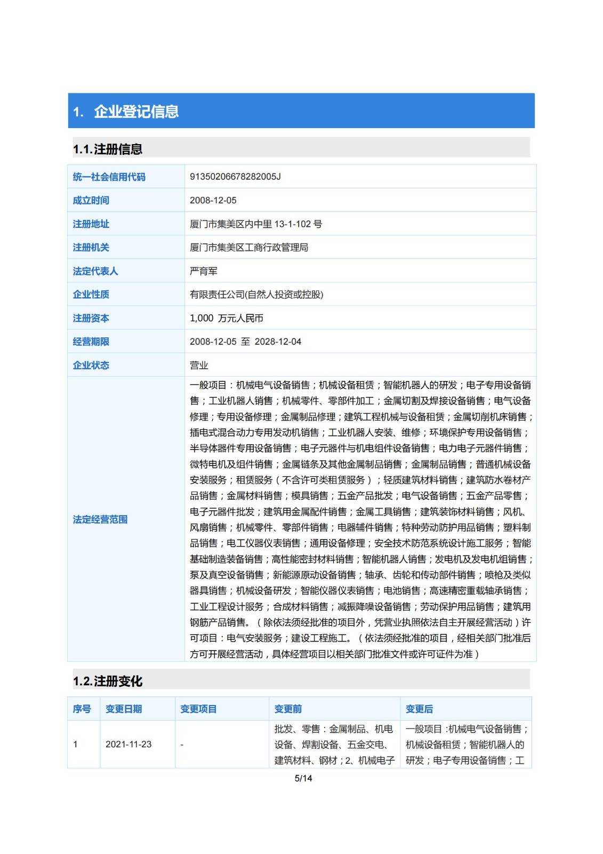Click the registered capital '1,000 万元人民币'
The width and height of the screenshot is (603, 854).
tap(227, 318)
